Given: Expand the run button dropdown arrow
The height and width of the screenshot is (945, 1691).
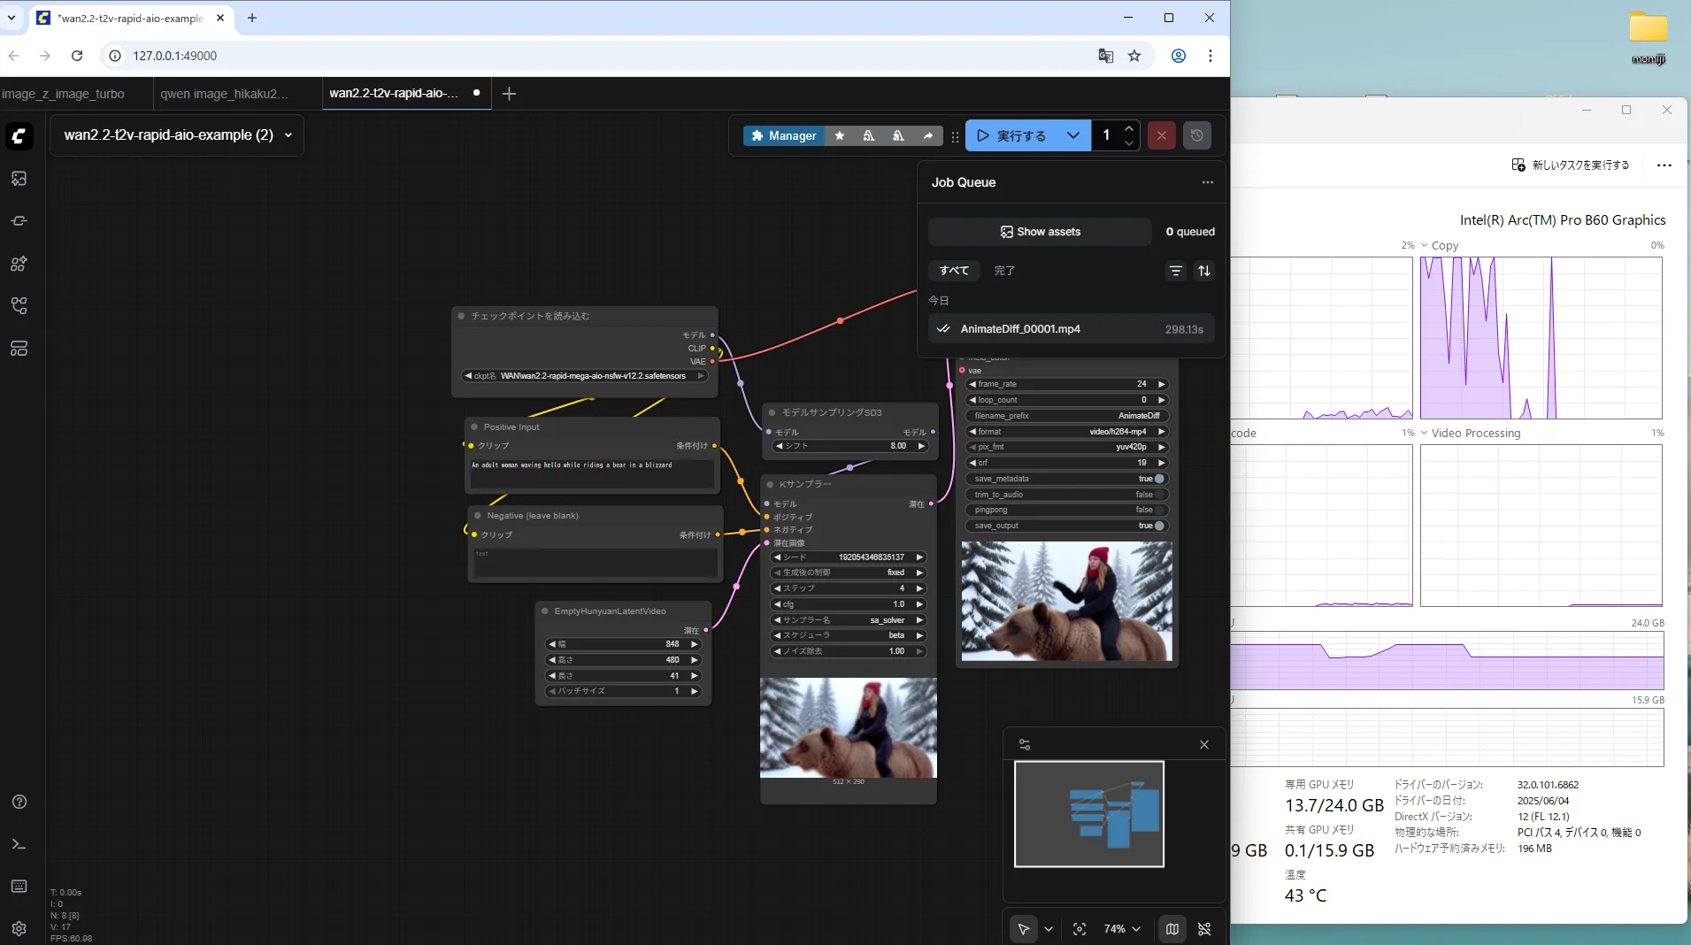Looking at the screenshot, I should (1072, 135).
